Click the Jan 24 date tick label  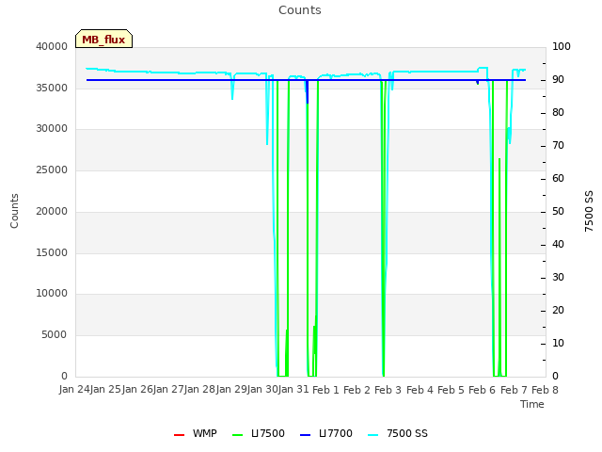(74, 390)
